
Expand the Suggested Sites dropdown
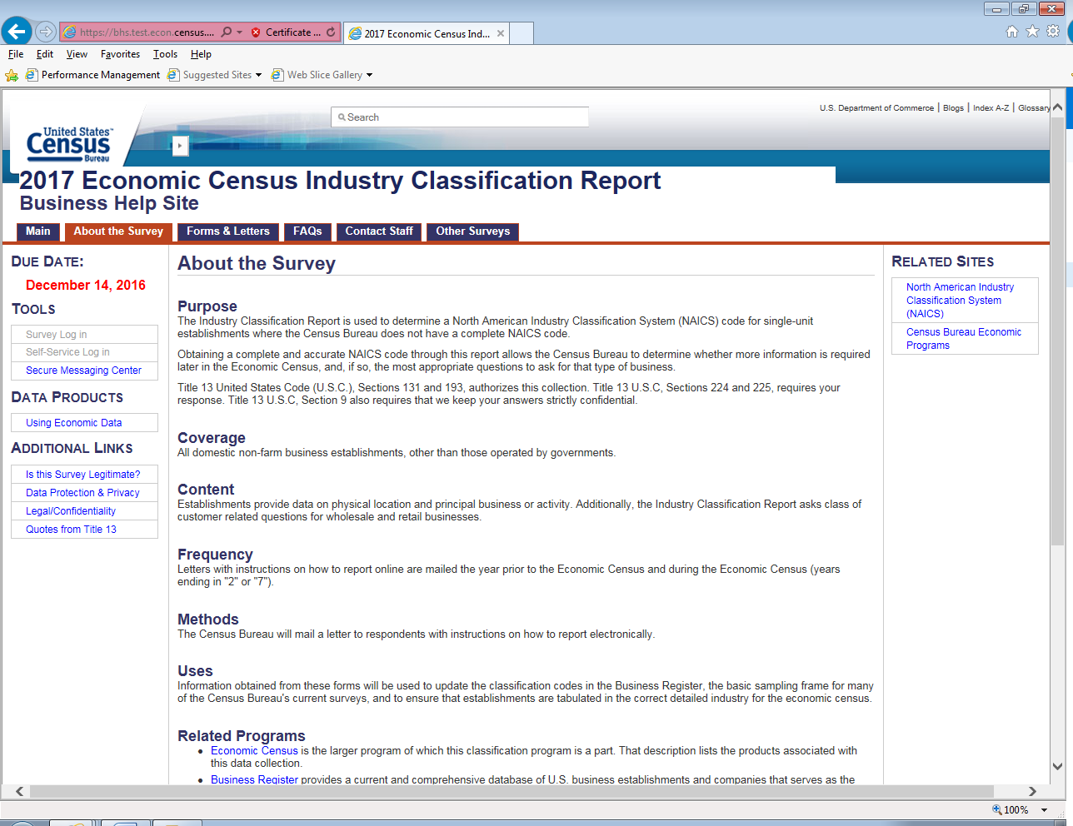(x=258, y=75)
